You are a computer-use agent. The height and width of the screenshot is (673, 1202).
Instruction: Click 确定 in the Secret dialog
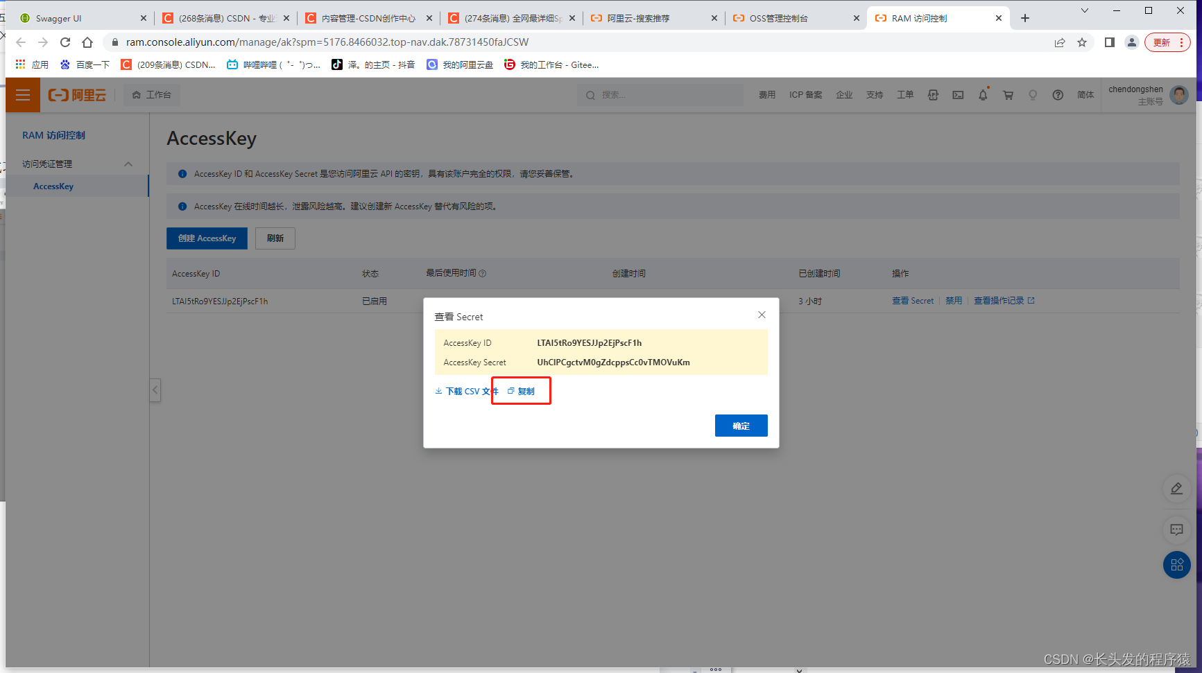[x=741, y=426]
